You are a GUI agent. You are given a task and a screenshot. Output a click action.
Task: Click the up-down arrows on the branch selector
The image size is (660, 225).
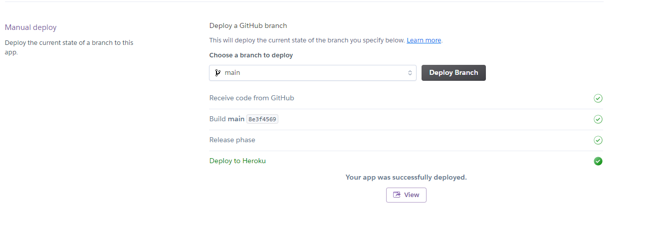click(410, 73)
